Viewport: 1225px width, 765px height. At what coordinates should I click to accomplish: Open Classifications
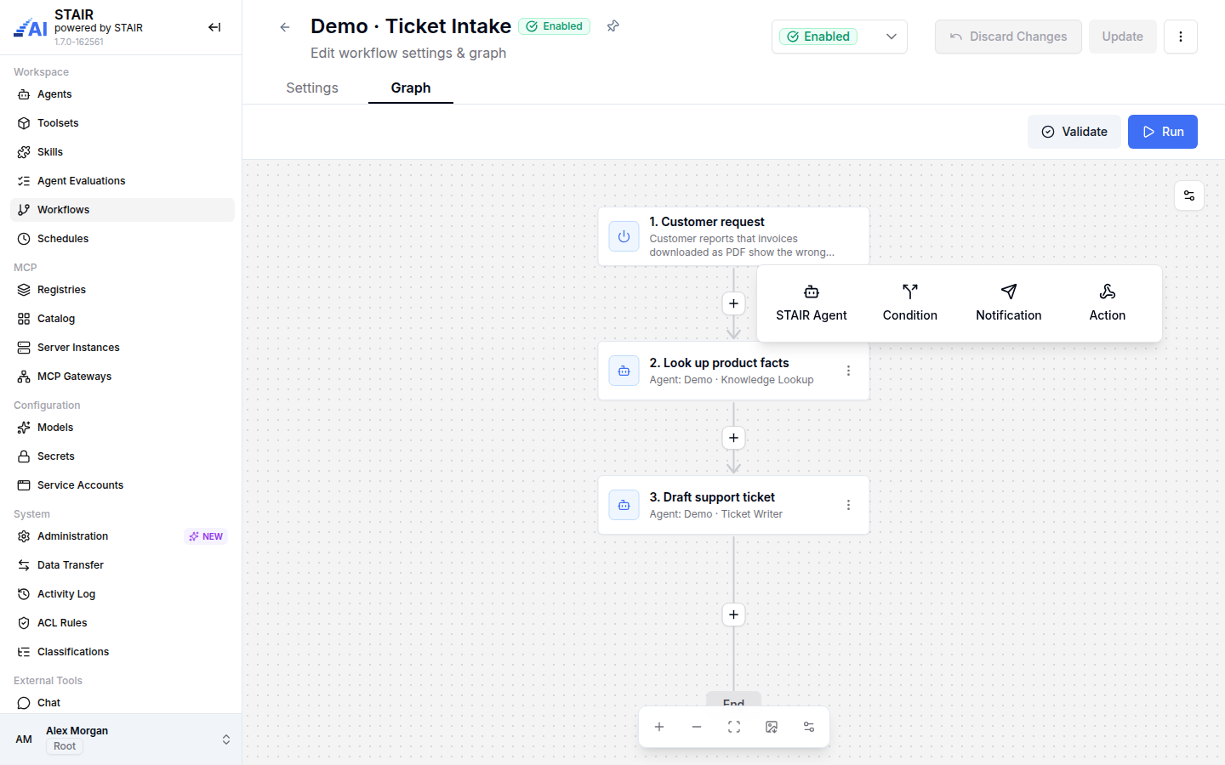122,652
